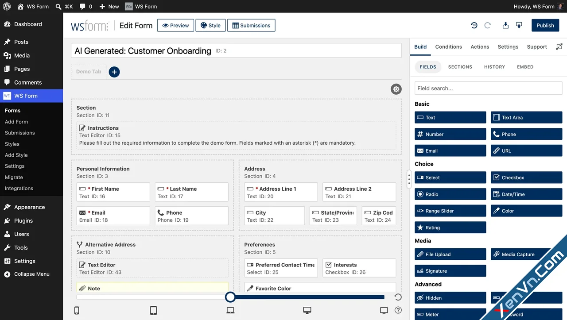Select the First Name field in form
Screen dimensions: 567x320
113,192
